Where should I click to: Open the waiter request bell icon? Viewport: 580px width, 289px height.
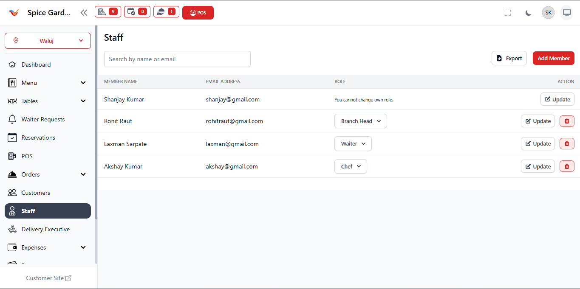coord(166,11)
